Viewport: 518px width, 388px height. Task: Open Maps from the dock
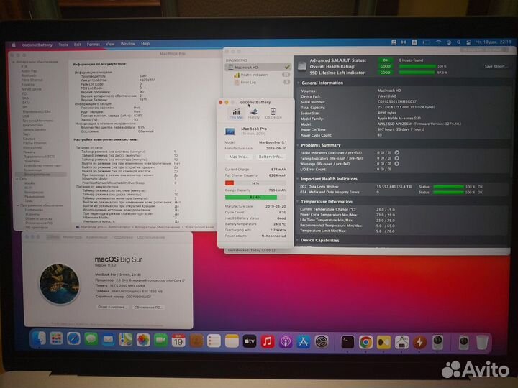click(x=125, y=340)
